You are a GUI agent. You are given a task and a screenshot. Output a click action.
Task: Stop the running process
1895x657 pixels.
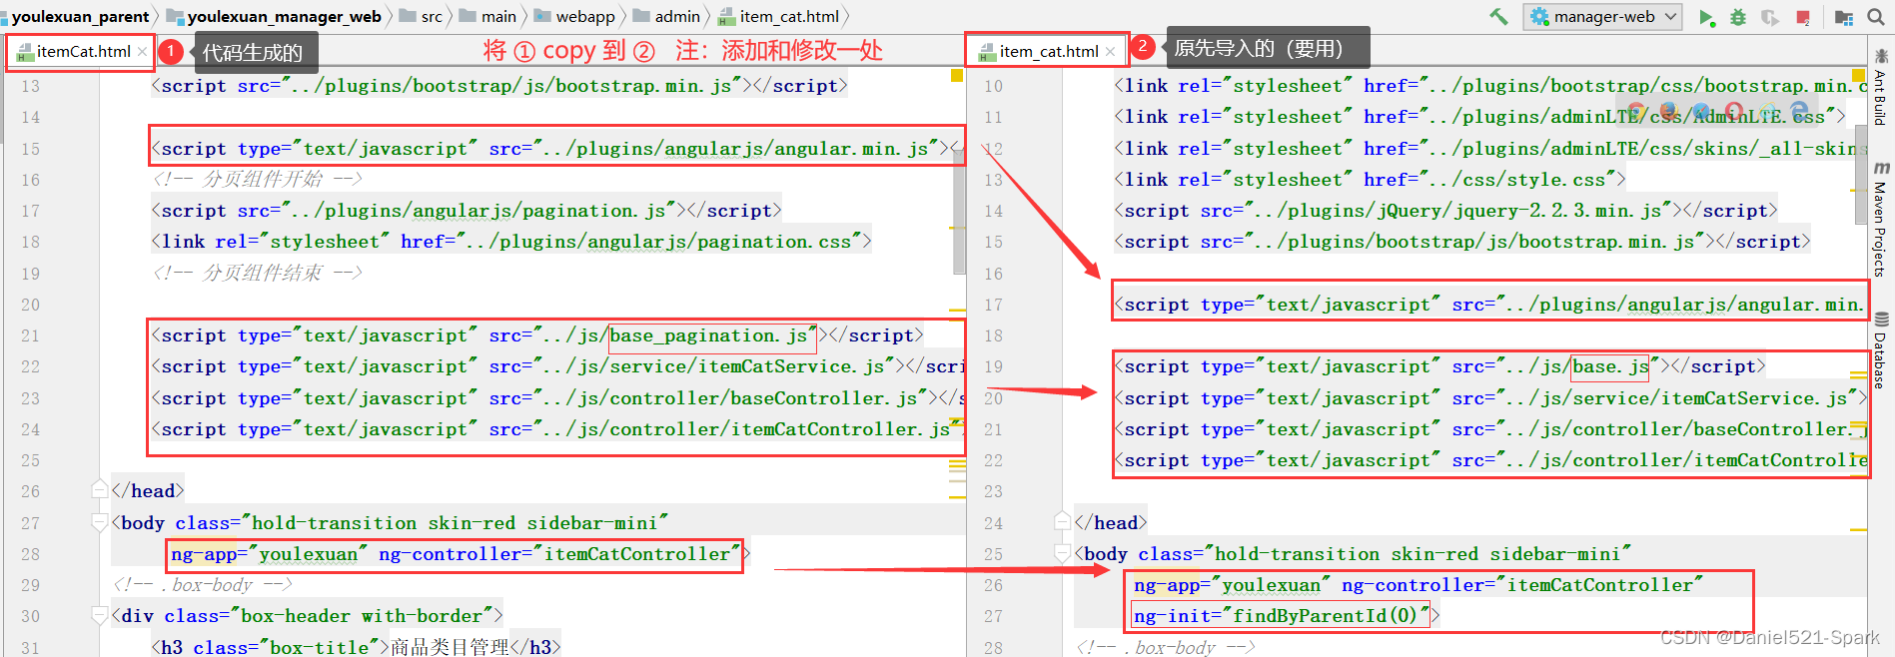point(1803,17)
